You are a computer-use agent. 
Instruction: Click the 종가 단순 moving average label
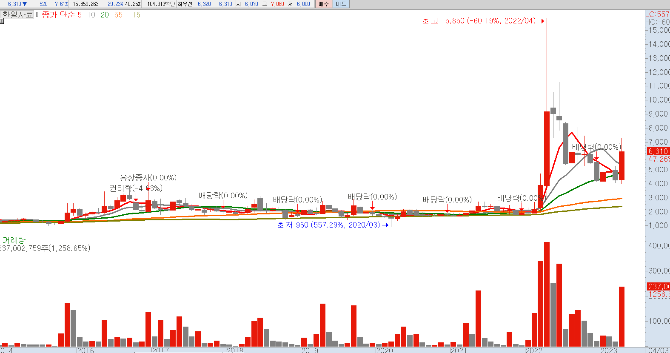click(58, 15)
